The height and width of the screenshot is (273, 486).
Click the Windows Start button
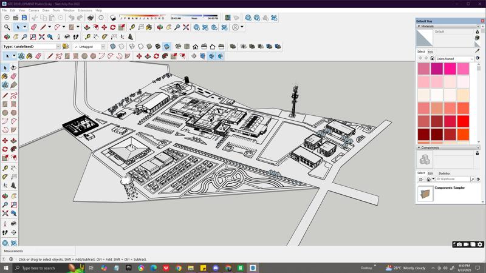6,268
